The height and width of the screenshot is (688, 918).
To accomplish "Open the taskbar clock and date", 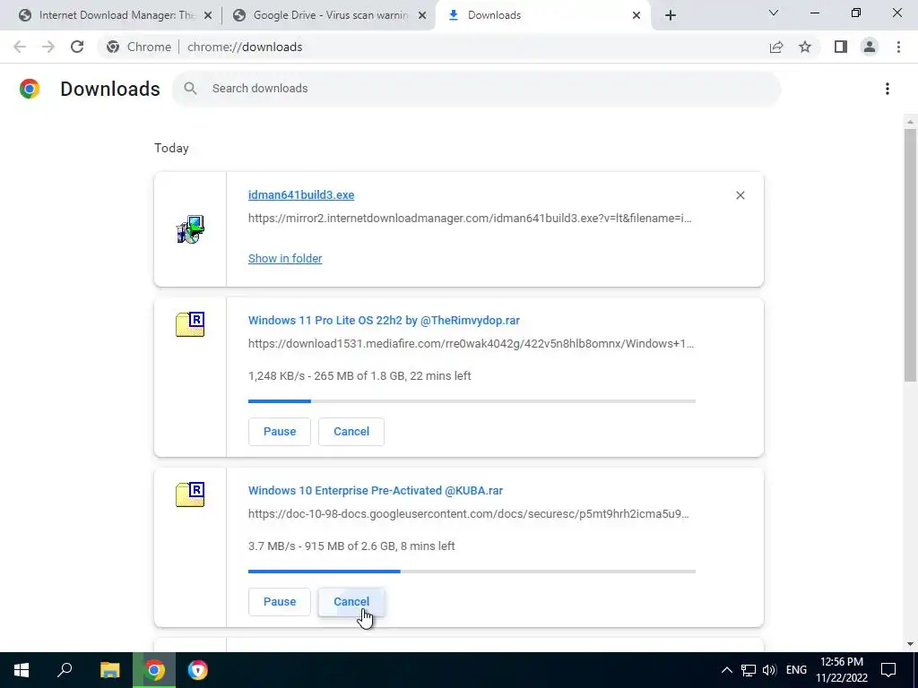I will pyautogui.click(x=842, y=670).
